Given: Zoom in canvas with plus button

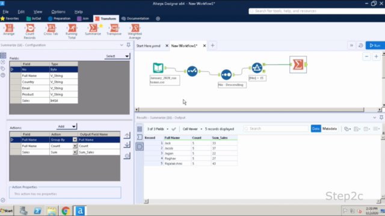Looking at the screenshot, I should [x=376, y=56].
